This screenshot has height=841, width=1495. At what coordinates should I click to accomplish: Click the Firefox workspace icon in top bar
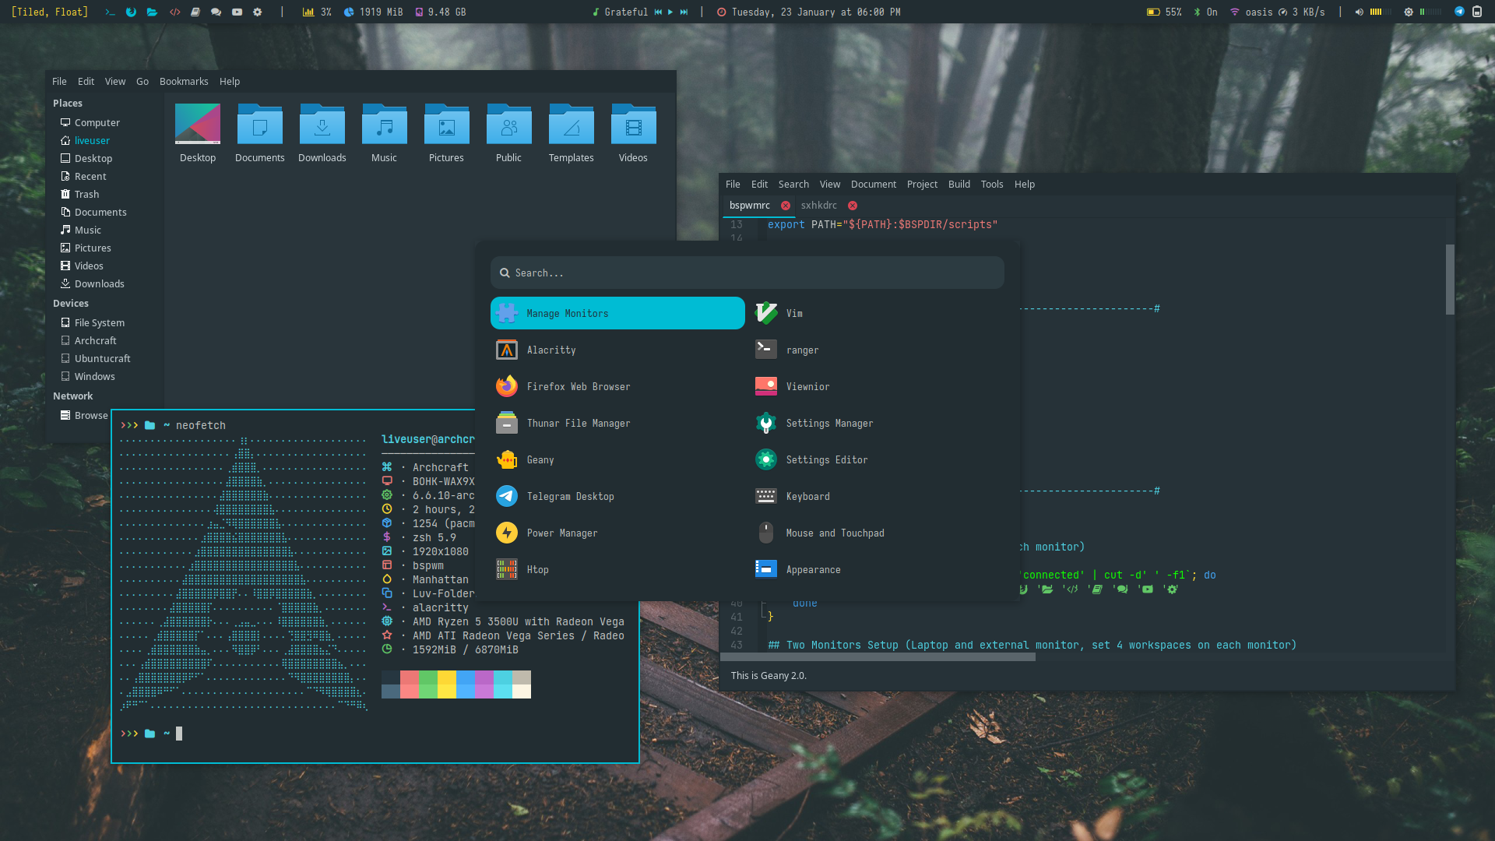pyautogui.click(x=131, y=12)
